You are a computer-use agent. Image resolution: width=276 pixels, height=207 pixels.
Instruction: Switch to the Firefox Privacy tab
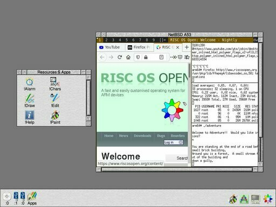140,47
